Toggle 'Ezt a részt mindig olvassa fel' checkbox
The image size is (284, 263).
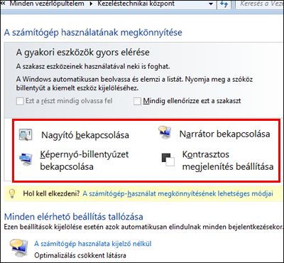coord(20,102)
